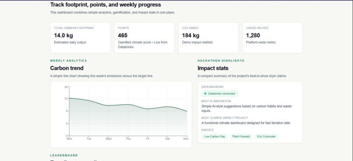Open the CO2 Saved stat card
The image size is (353, 161).
208,38
